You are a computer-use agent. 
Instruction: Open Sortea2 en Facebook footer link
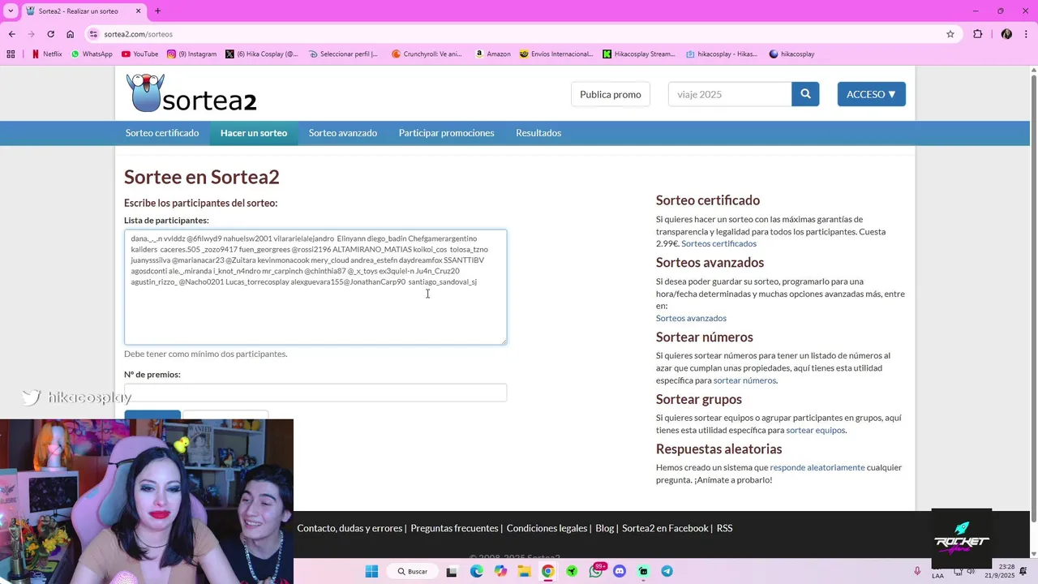click(x=665, y=528)
